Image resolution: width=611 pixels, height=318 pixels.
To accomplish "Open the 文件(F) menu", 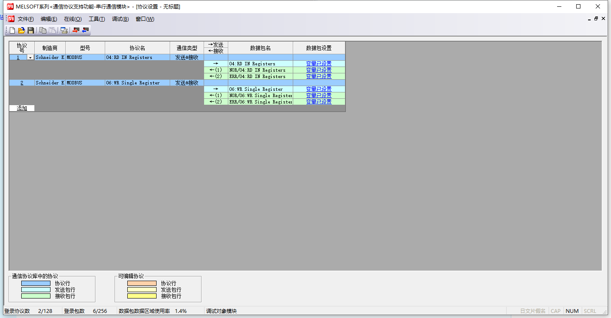I will click(25, 19).
